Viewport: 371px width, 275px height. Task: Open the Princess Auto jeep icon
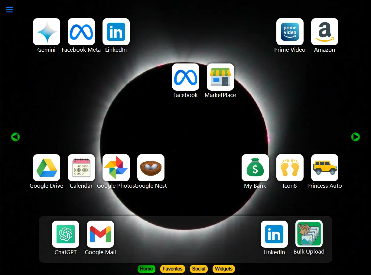tap(325, 168)
